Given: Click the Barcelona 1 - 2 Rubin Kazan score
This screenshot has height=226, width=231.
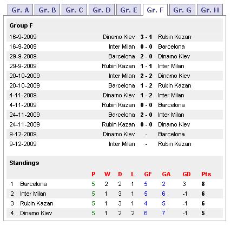Looking at the screenshot, I should [x=146, y=85].
